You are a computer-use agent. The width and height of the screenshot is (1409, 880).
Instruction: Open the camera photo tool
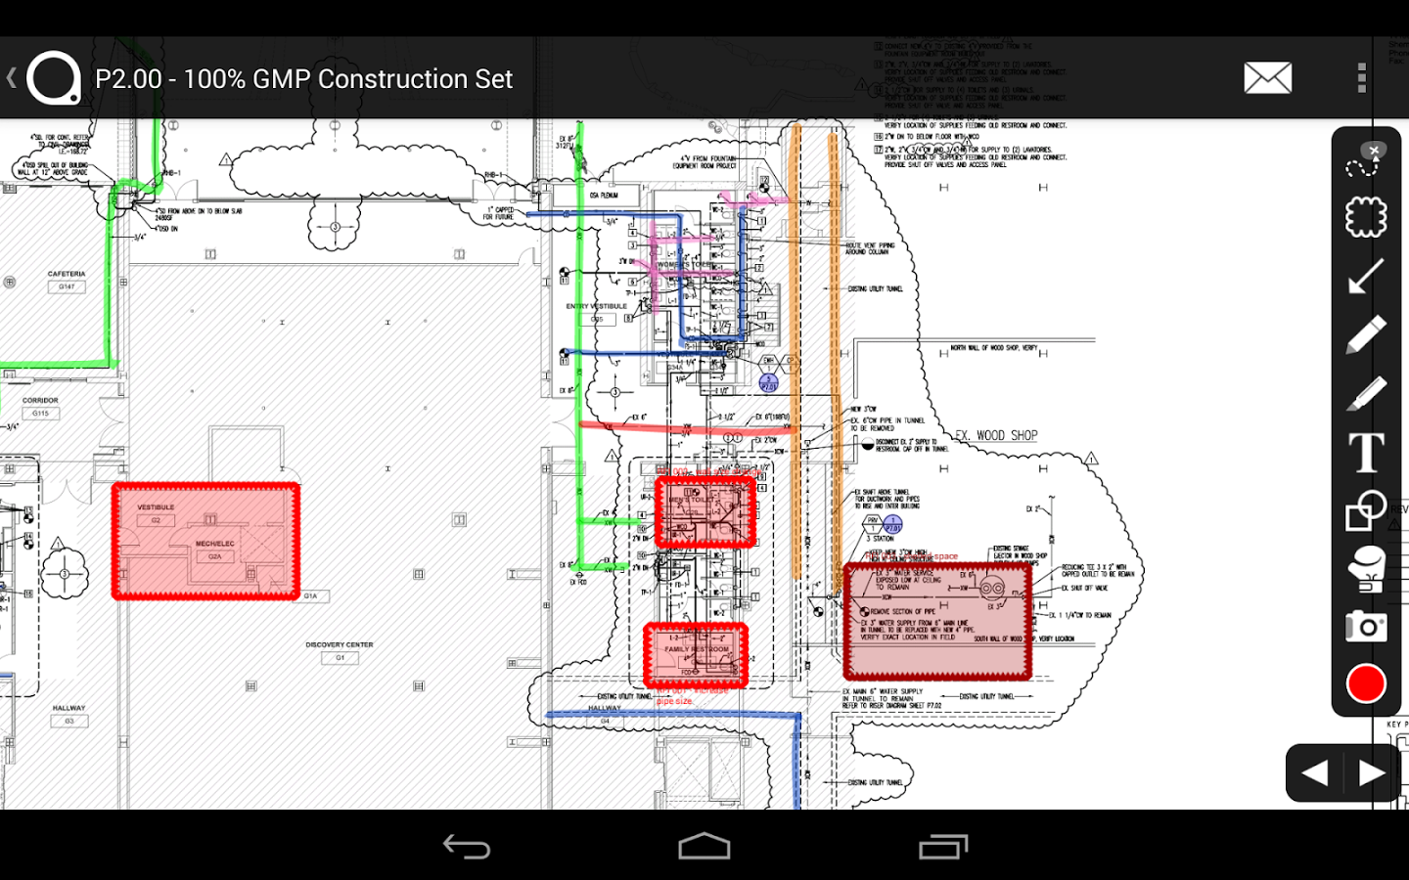click(1366, 626)
